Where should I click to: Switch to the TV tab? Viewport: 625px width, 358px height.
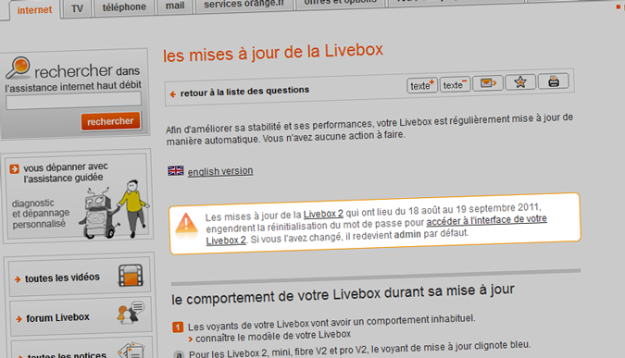pos(77,8)
